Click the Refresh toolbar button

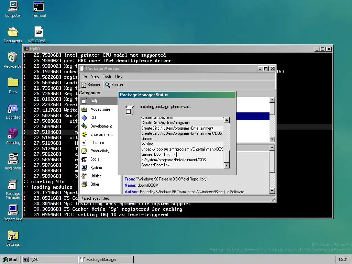[x=91, y=85]
